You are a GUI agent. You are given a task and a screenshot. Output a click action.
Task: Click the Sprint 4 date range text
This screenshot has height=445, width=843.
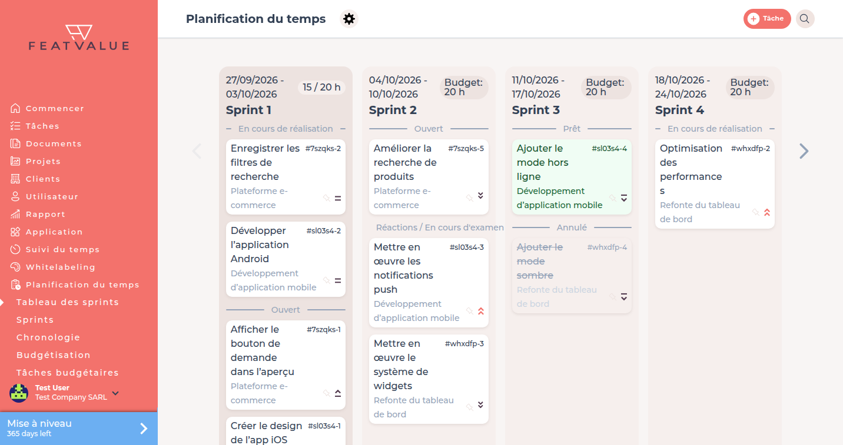click(x=683, y=87)
